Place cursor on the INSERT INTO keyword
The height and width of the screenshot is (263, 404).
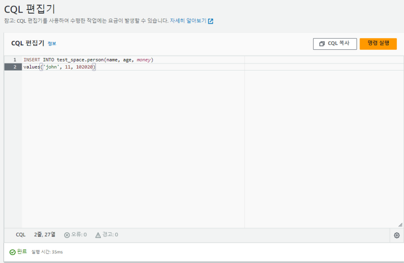[39, 60]
